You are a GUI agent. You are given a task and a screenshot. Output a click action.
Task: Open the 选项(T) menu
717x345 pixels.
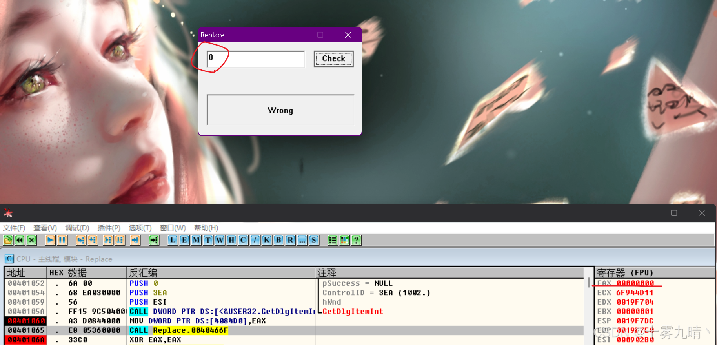(x=140, y=228)
